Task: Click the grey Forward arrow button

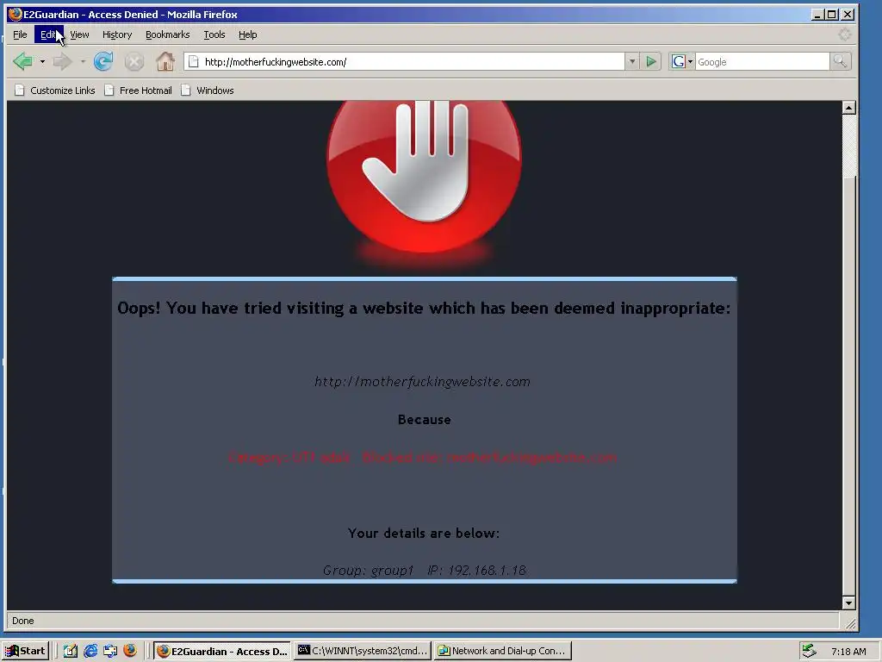Action: click(x=62, y=61)
